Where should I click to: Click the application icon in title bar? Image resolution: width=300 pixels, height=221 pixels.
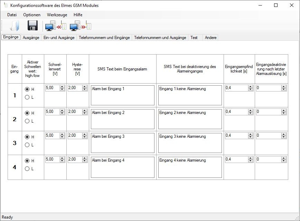click(x=6, y=5)
